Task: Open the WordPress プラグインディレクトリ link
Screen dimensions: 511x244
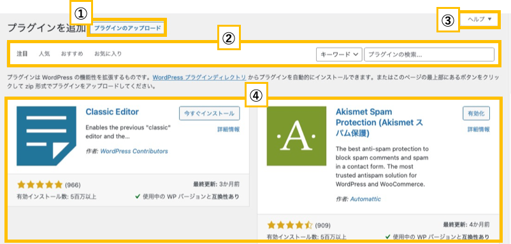Action: pyautogui.click(x=199, y=78)
